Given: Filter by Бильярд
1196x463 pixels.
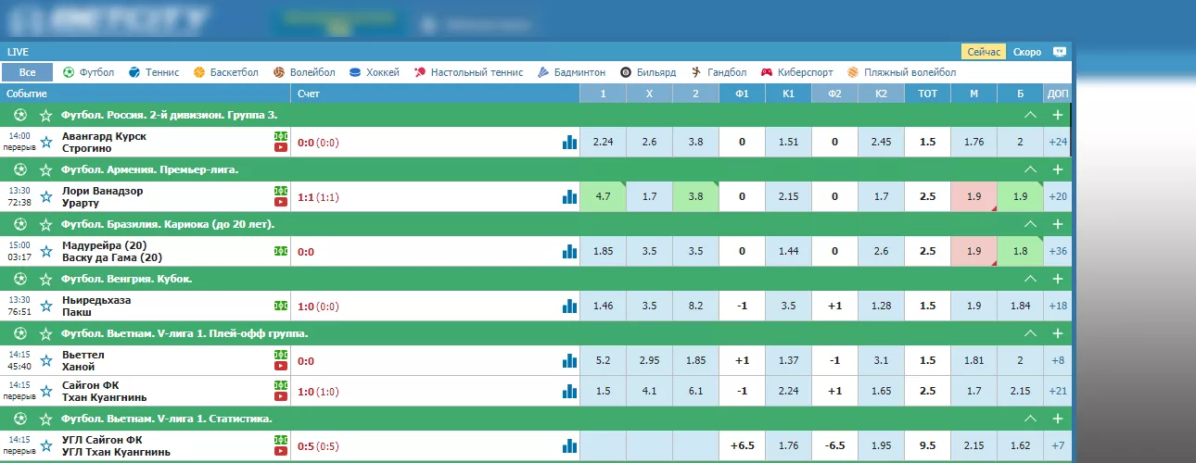Looking at the screenshot, I should (x=648, y=72).
